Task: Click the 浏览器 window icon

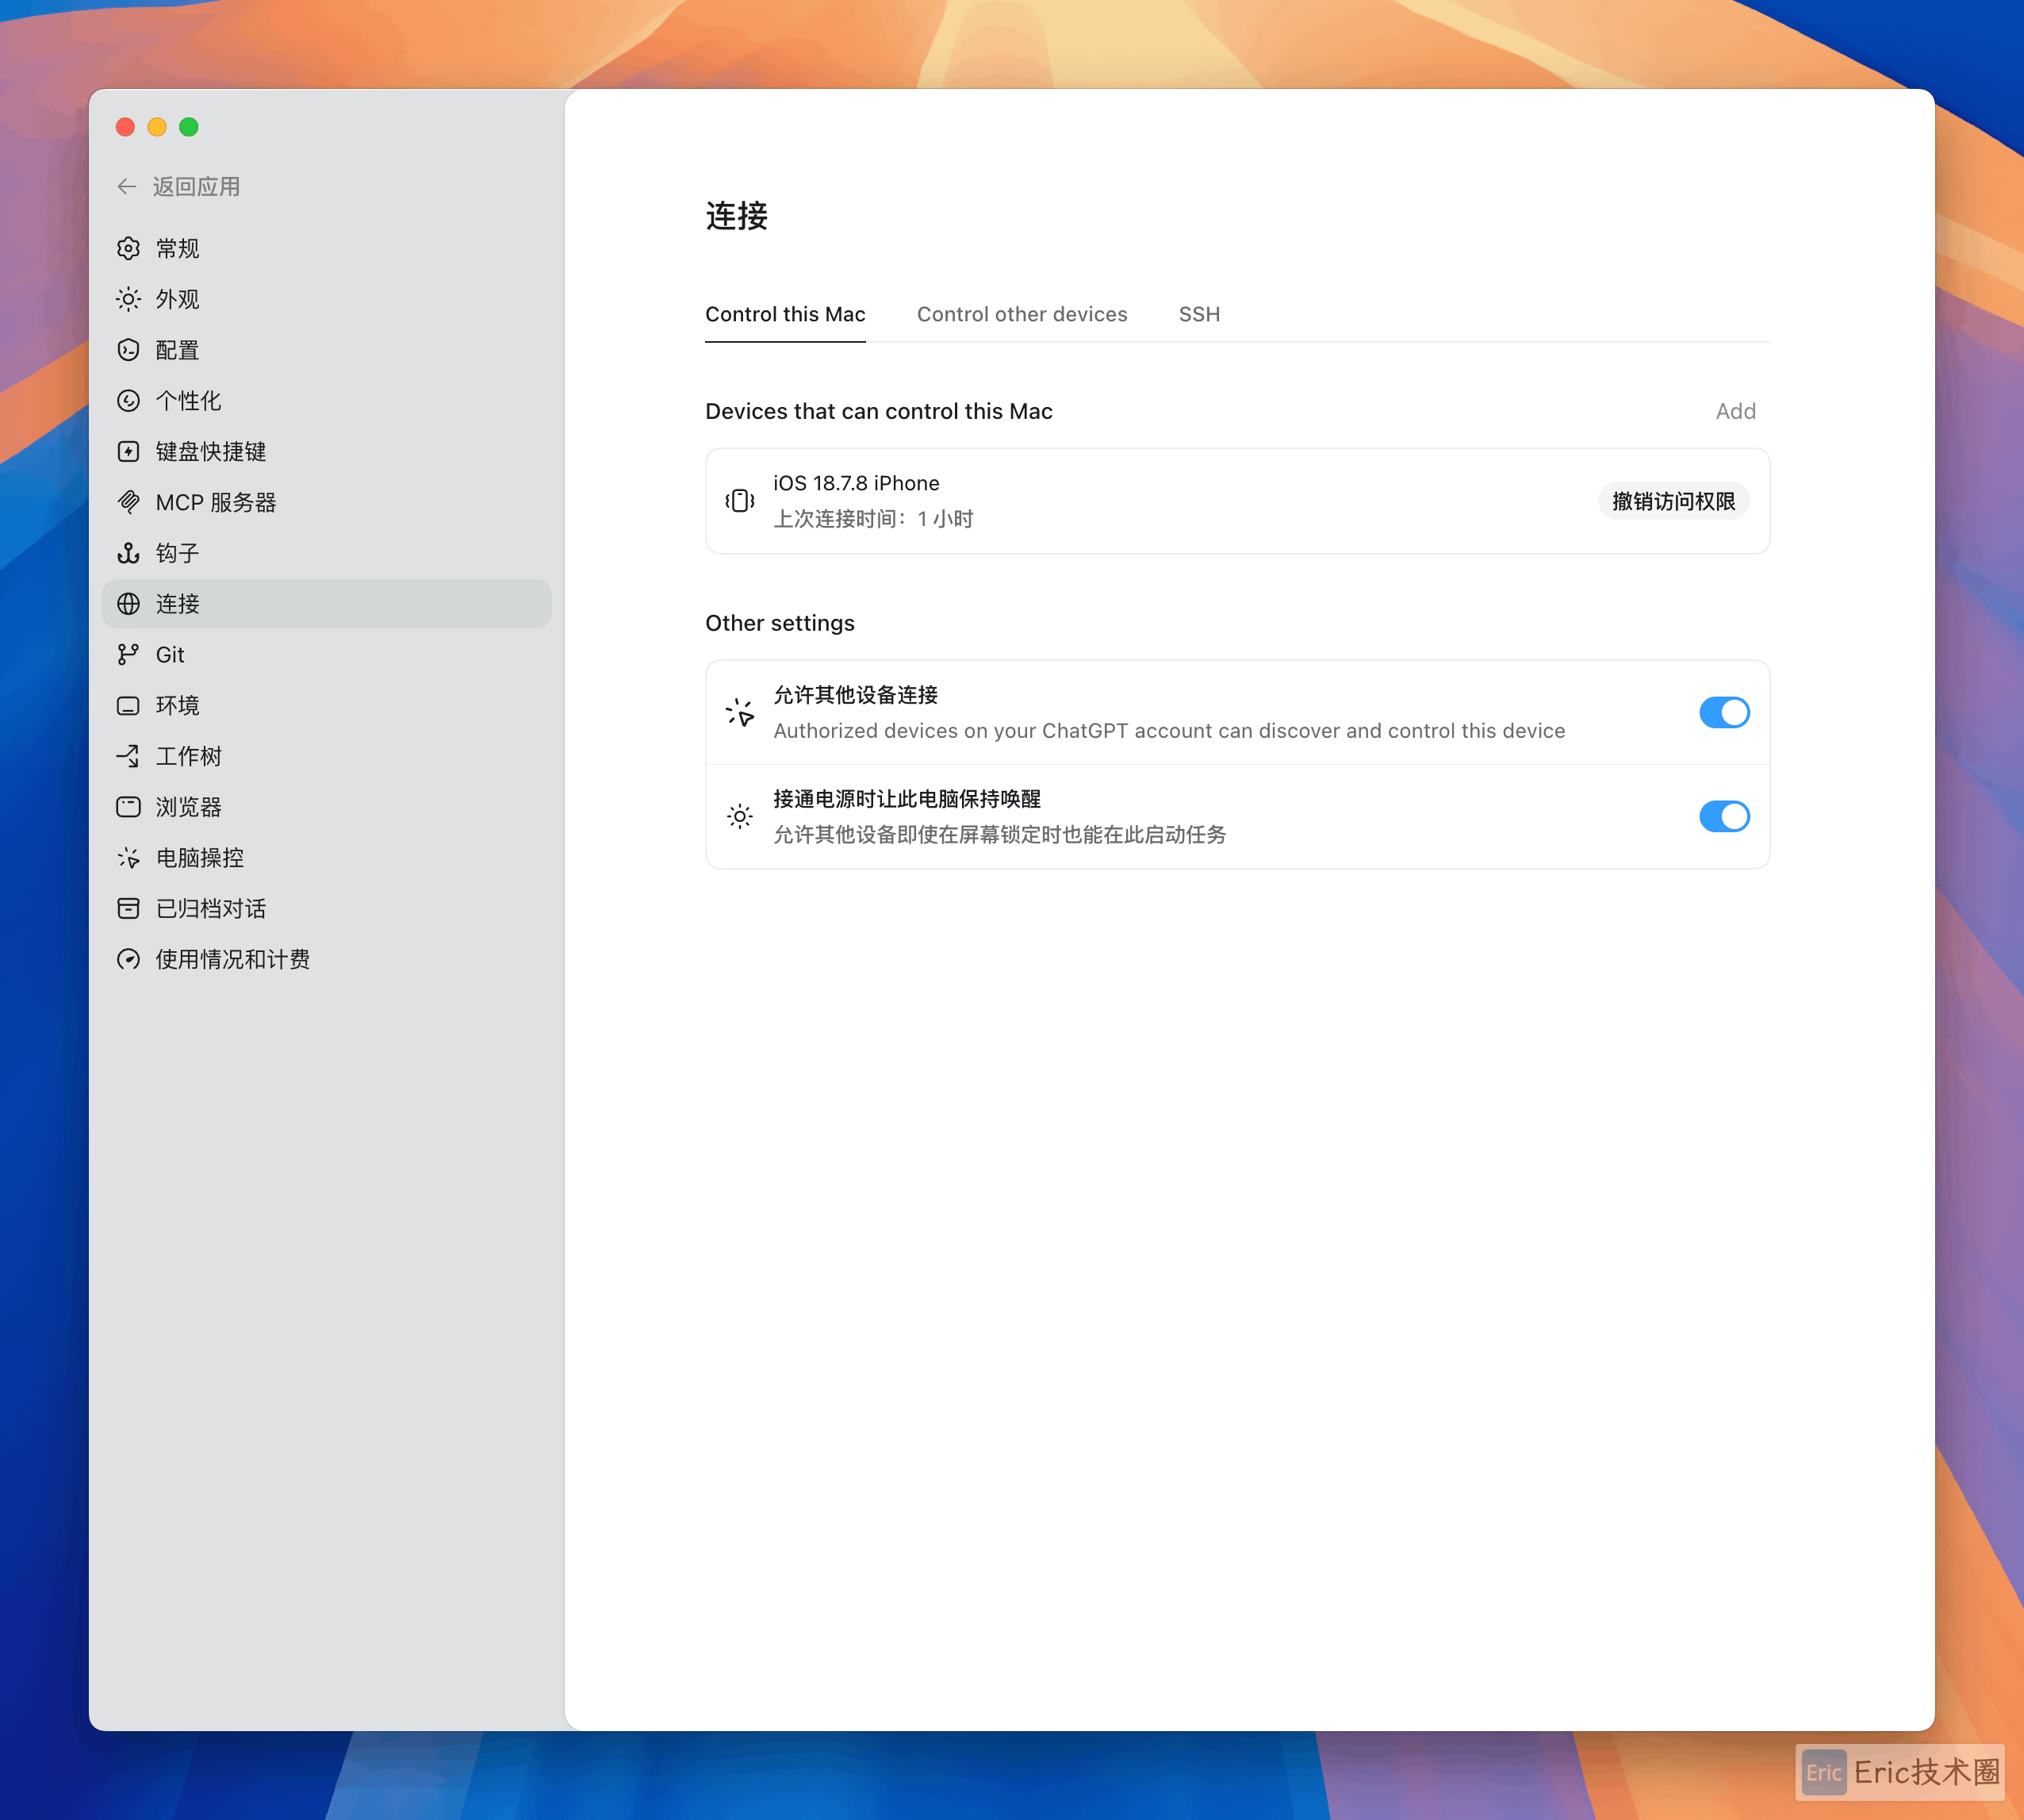Action: point(128,807)
